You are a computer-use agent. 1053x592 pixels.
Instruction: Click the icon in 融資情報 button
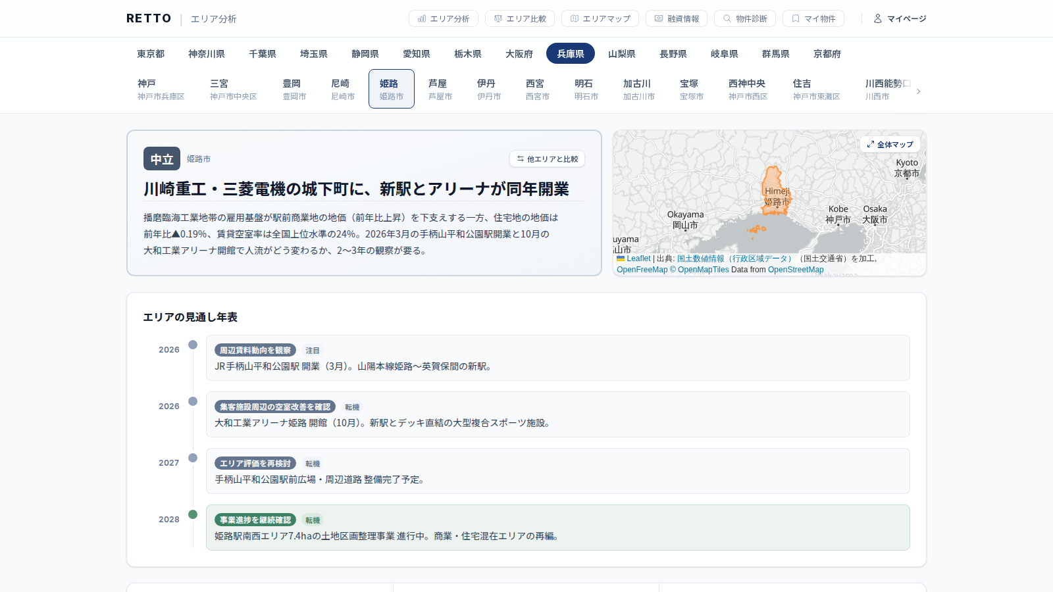click(659, 18)
